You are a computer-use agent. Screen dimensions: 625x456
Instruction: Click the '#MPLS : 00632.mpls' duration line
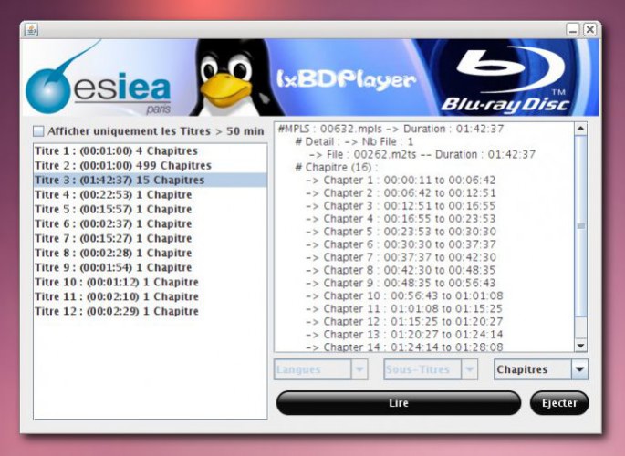point(391,129)
